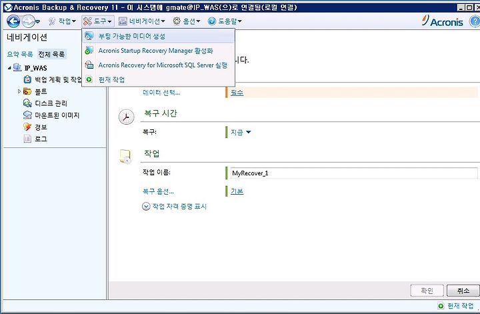Screen dimensions: 480x314
Task: Expand 작업 자격 증명 표시 section
Action: pyautogui.click(x=174, y=206)
